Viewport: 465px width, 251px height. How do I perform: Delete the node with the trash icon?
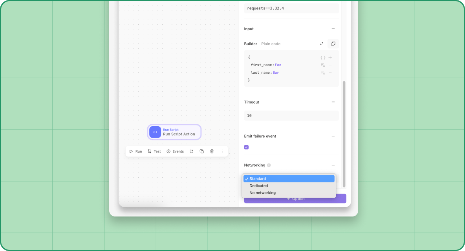pyautogui.click(x=212, y=151)
